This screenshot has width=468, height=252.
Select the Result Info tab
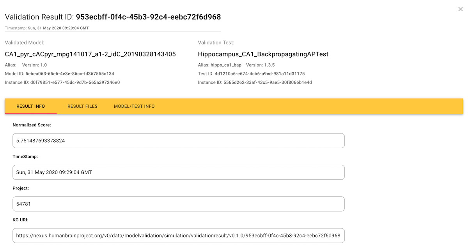pos(30,106)
